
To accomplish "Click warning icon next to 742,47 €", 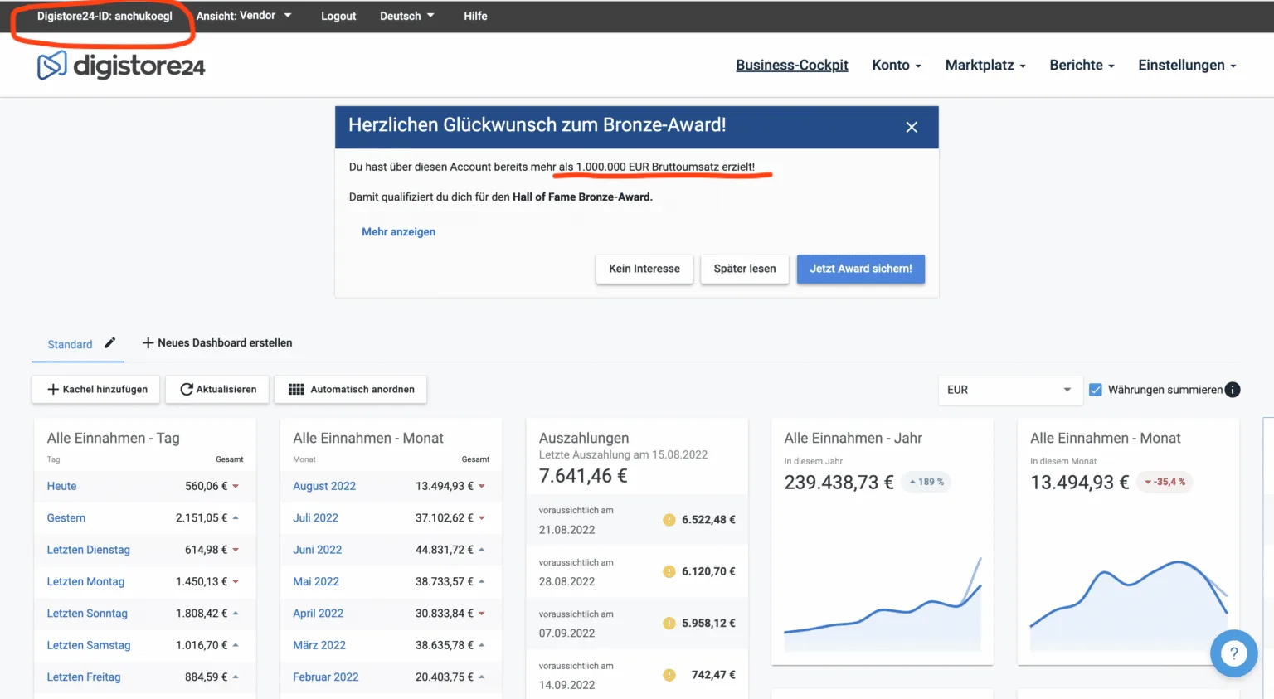I will pyautogui.click(x=669, y=675).
